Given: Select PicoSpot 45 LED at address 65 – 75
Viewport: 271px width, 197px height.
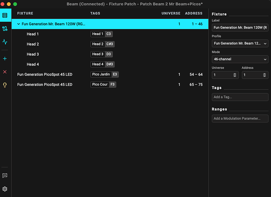Looking at the screenshot, I should coord(110,85).
